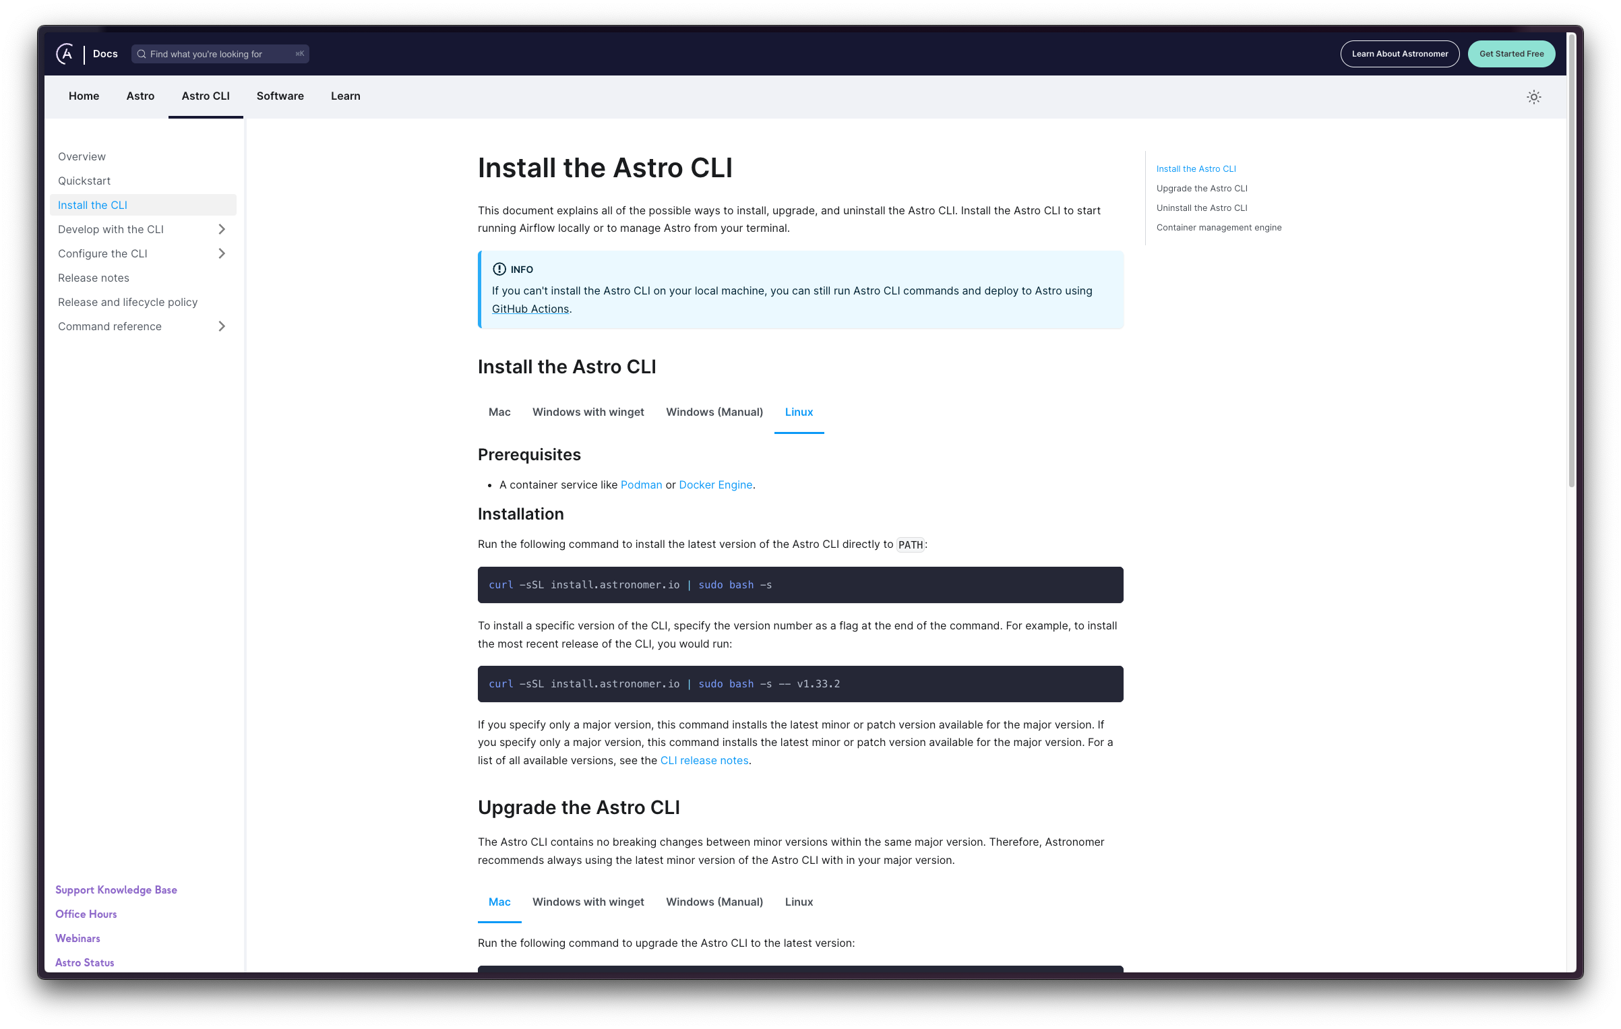The height and width of the screenshot is (1029, 1621).
Task: Expand Command reference section
Action: (x=222, y=326)
